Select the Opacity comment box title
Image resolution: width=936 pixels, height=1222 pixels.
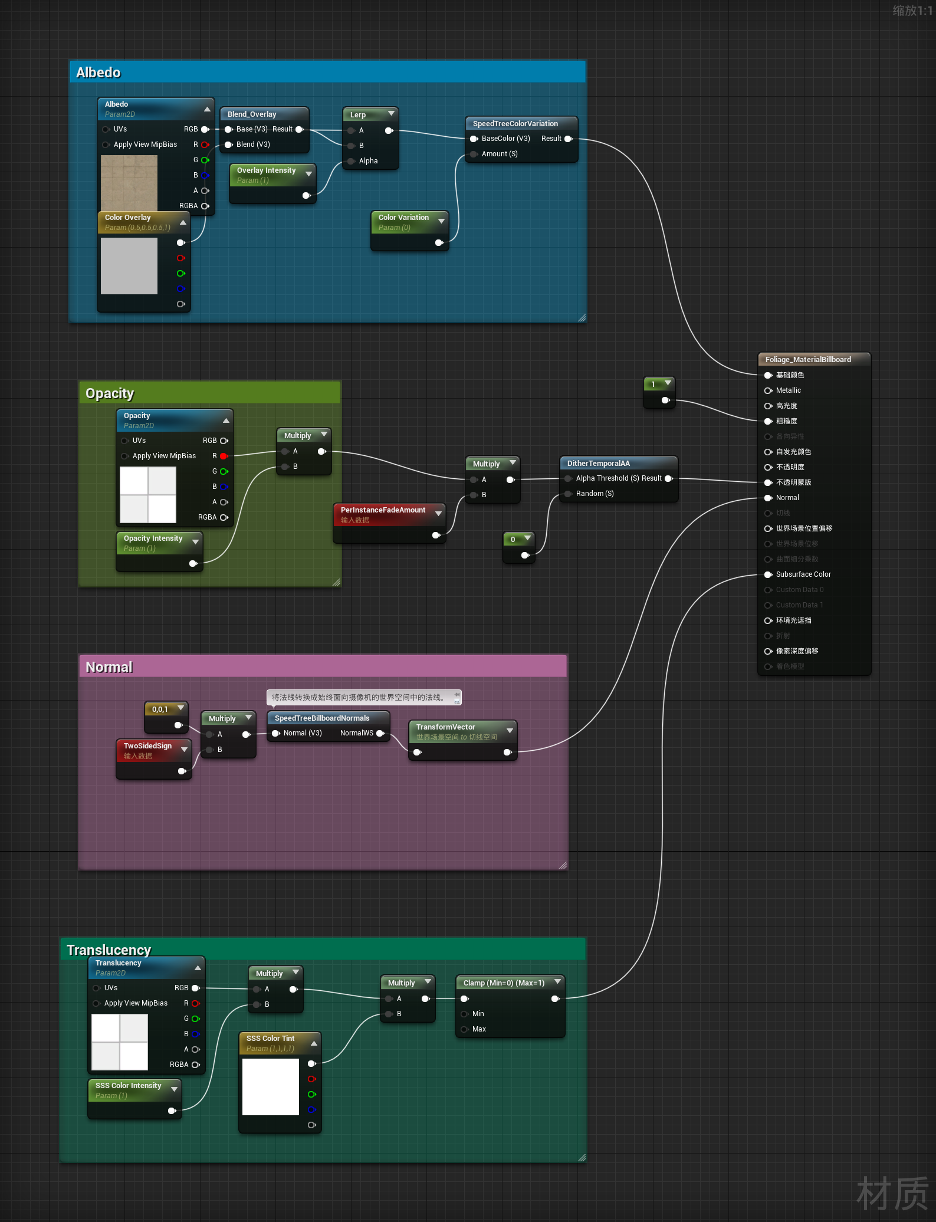coord(110,393)
